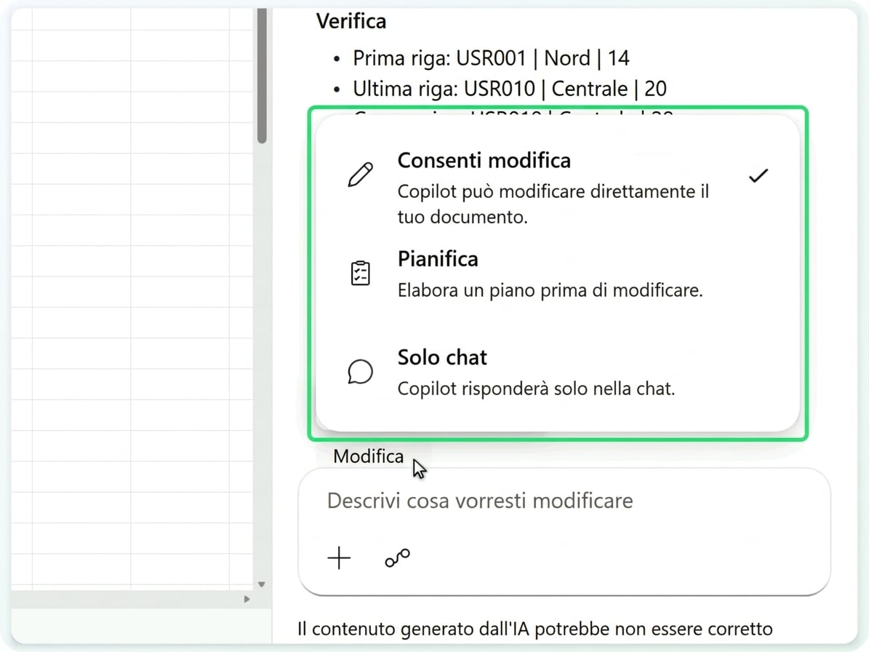Click the Prima riga: USR001 line

pos(490,58)
